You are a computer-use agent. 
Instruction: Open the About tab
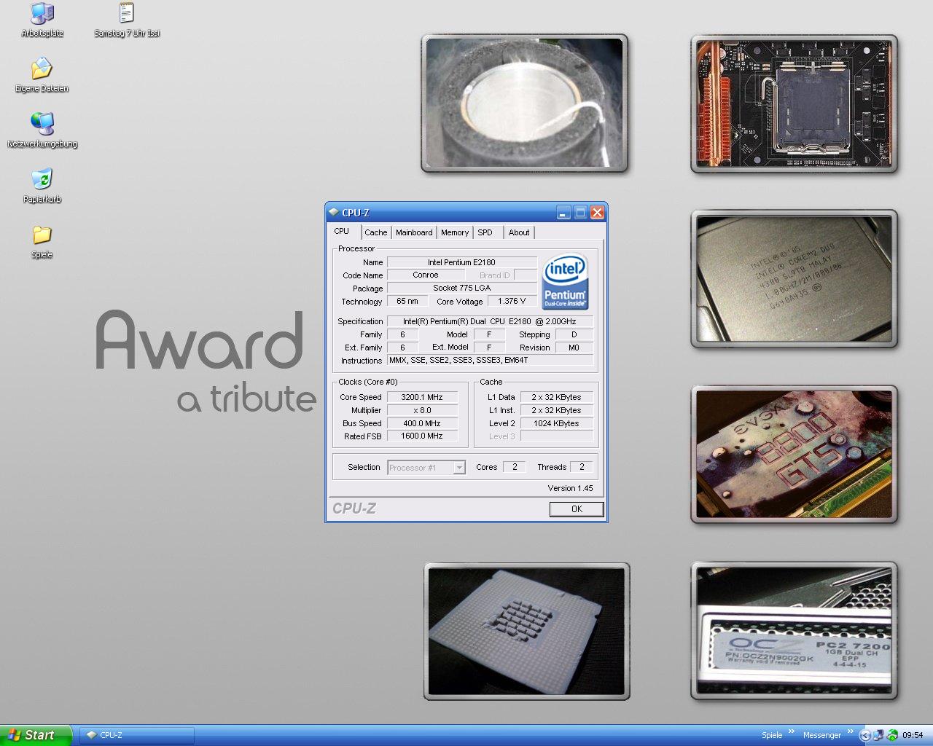point(519,232)
